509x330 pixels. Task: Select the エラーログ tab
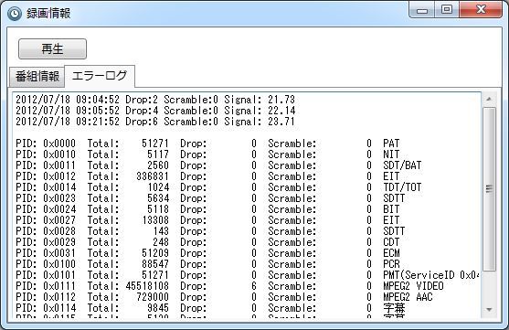click(100, 76)
